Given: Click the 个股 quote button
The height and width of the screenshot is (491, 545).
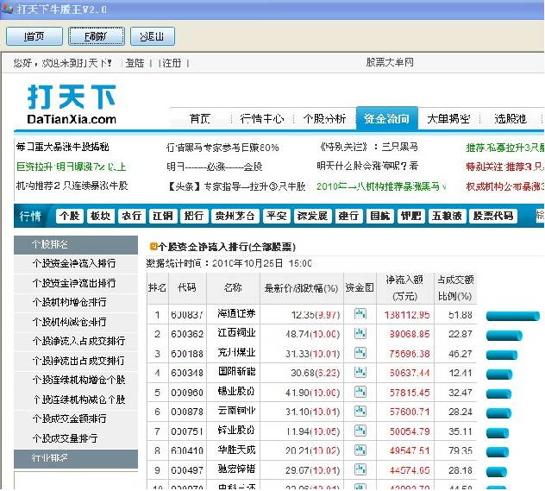Looking at the screenshot, I should tap(70, 216).
